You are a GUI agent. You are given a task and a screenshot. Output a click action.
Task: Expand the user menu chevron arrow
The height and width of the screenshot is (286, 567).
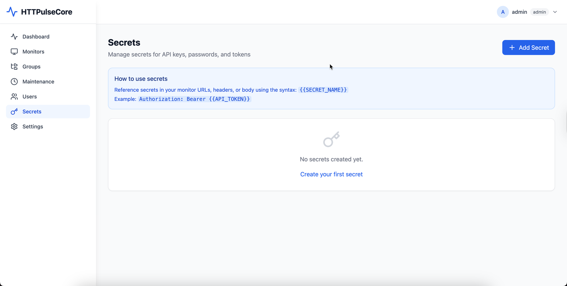pos(555,12)
